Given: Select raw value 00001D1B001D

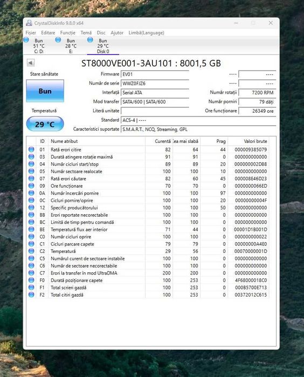Looking at the screenshot, I should click(251, 229).
